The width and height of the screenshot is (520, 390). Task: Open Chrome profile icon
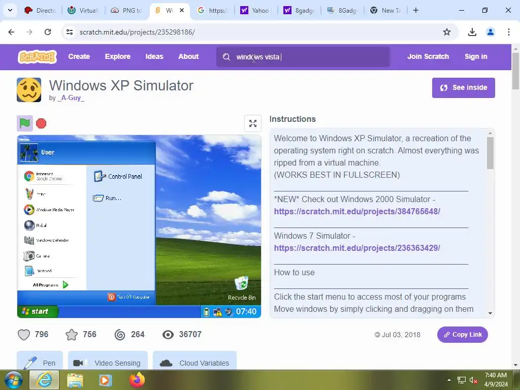(490, 32)
